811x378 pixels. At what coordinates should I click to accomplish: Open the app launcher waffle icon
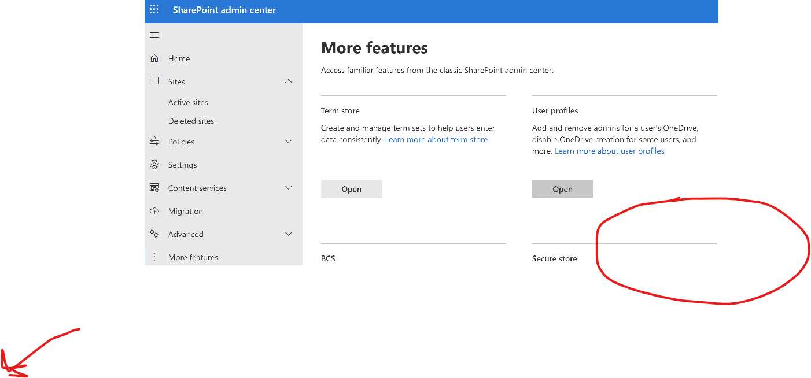click(x=154, y=10)
